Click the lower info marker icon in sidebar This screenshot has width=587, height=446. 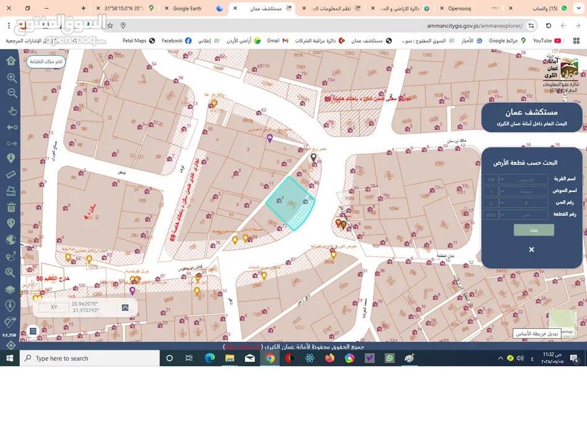pos(11,305)
